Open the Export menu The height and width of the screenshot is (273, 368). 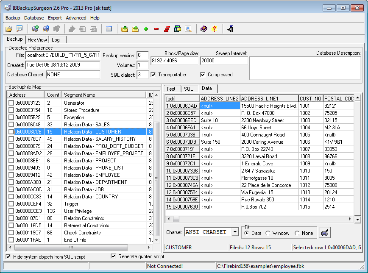(x=55, y=18)
